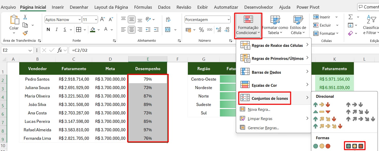Apply bold with the N button
This screenshot has width=379, height=151.
[48, 29]
